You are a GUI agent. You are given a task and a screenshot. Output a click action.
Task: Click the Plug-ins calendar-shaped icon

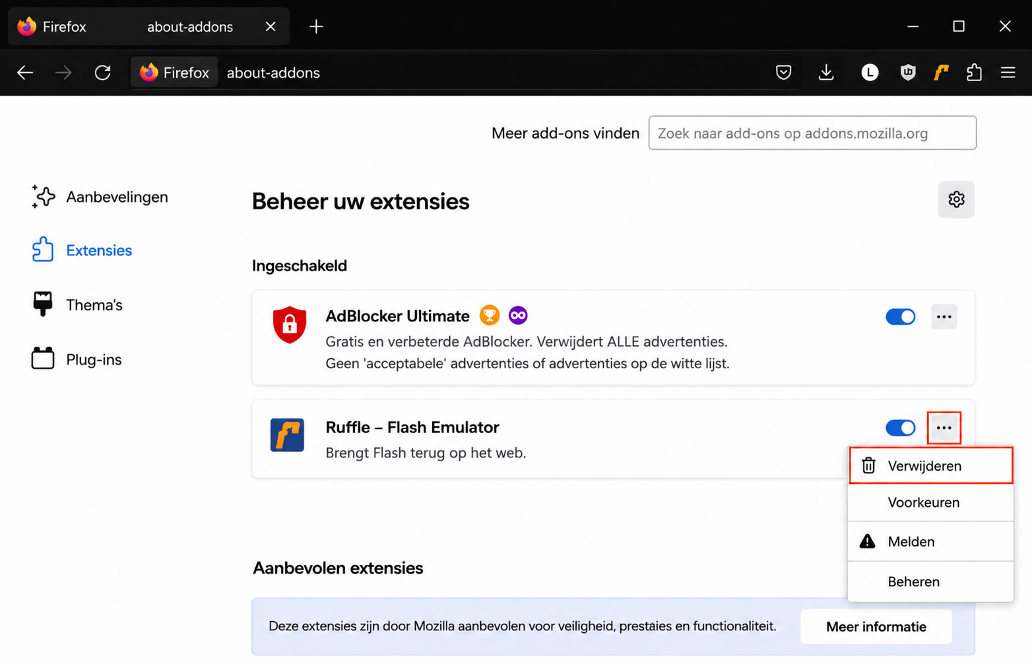click(x=43, y=358)
